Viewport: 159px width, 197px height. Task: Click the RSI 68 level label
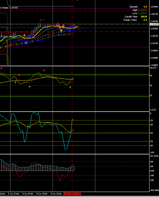[151, 76]
